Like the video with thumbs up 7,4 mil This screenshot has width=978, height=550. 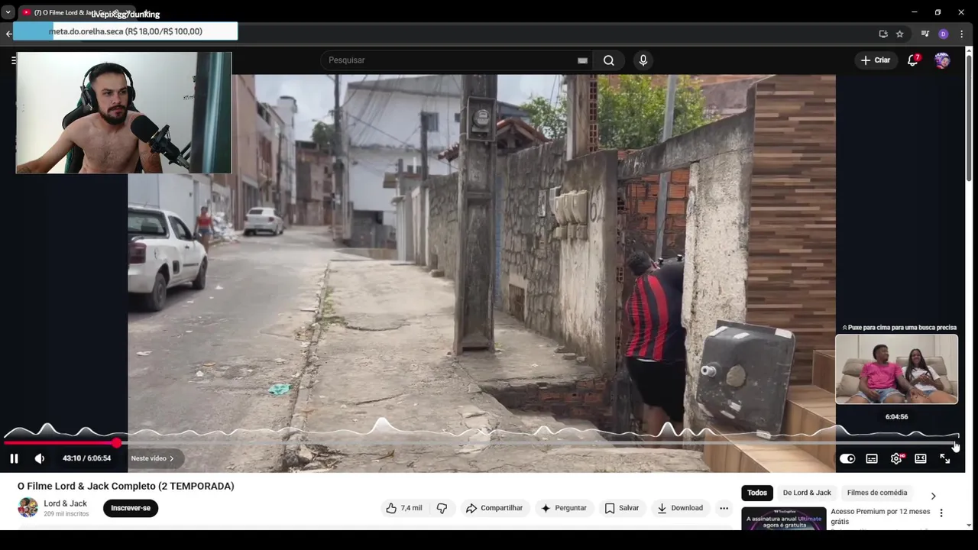[404, 508]
